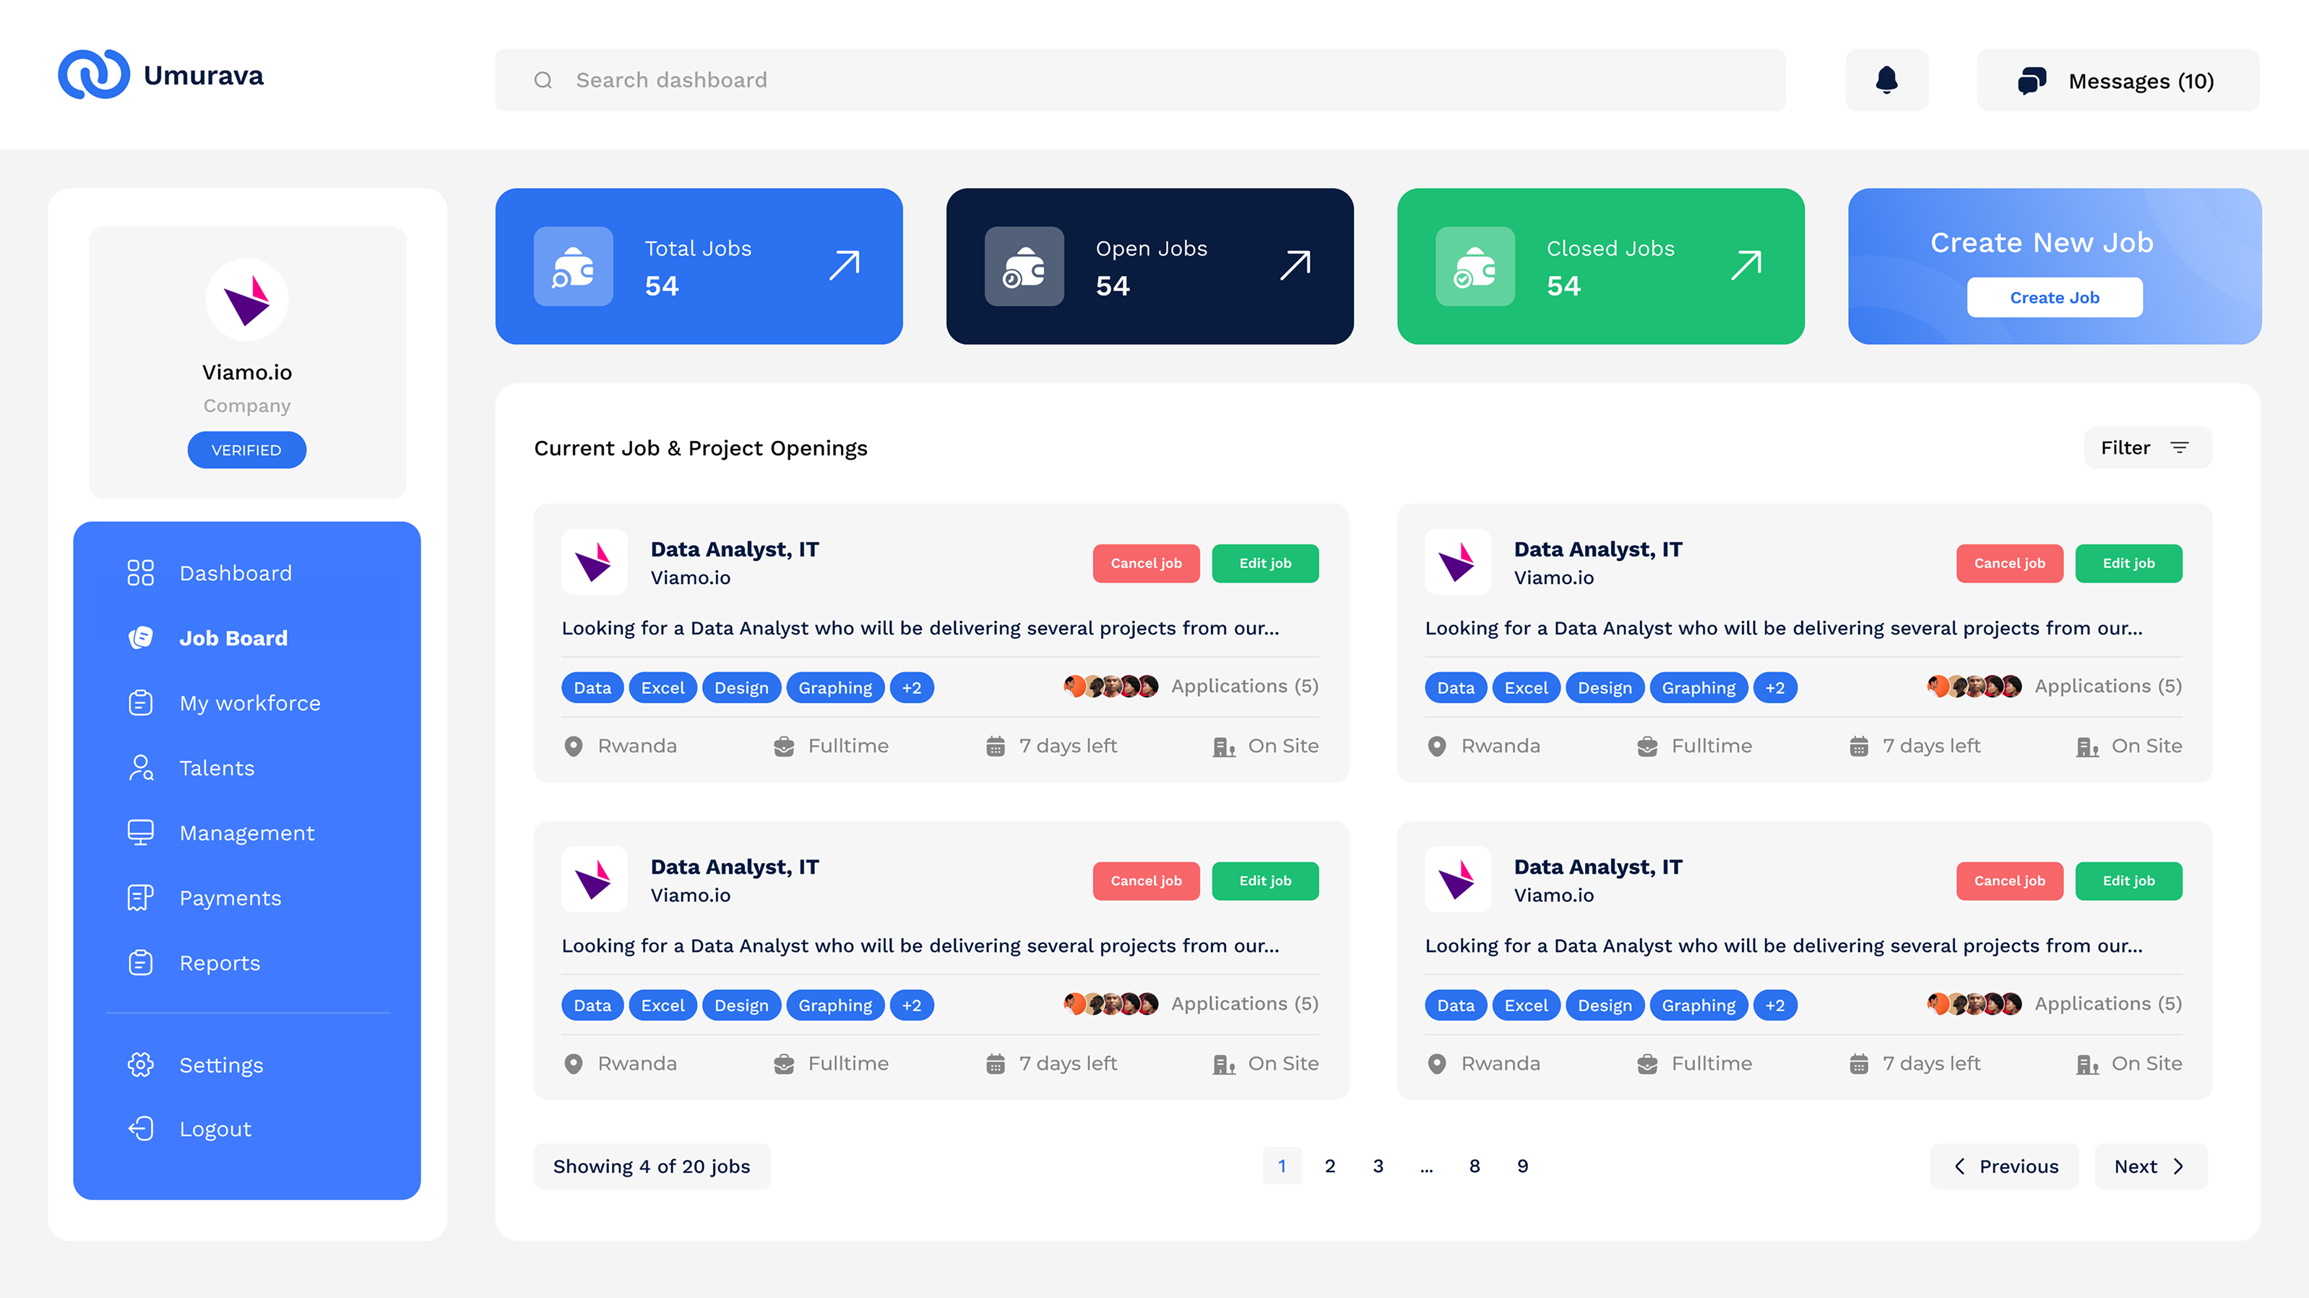2309x1298 pixels.
Task: Click the Total Jobs arrow icon
Action: tap(845, 265)
